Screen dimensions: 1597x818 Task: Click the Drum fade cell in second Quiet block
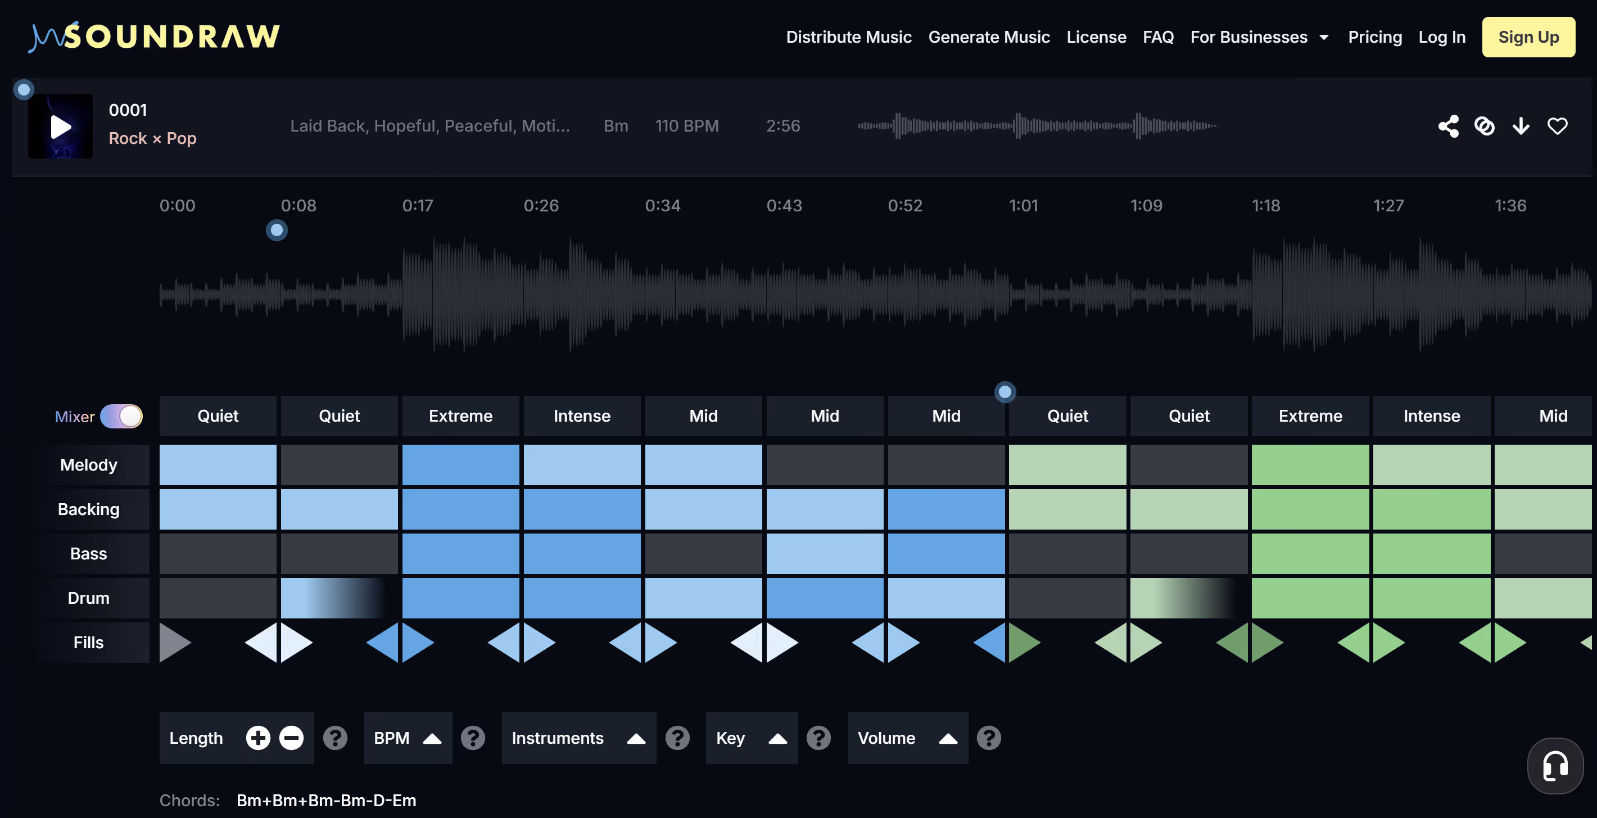339,597
